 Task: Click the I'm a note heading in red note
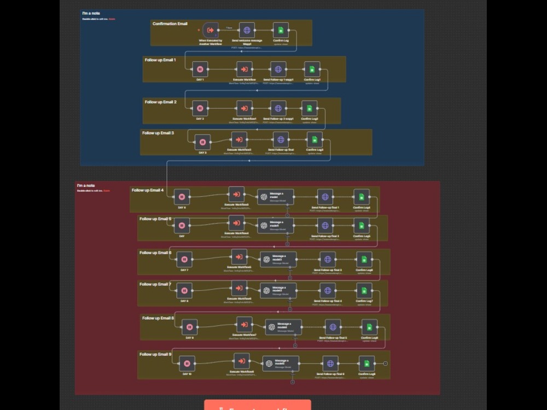86,185
